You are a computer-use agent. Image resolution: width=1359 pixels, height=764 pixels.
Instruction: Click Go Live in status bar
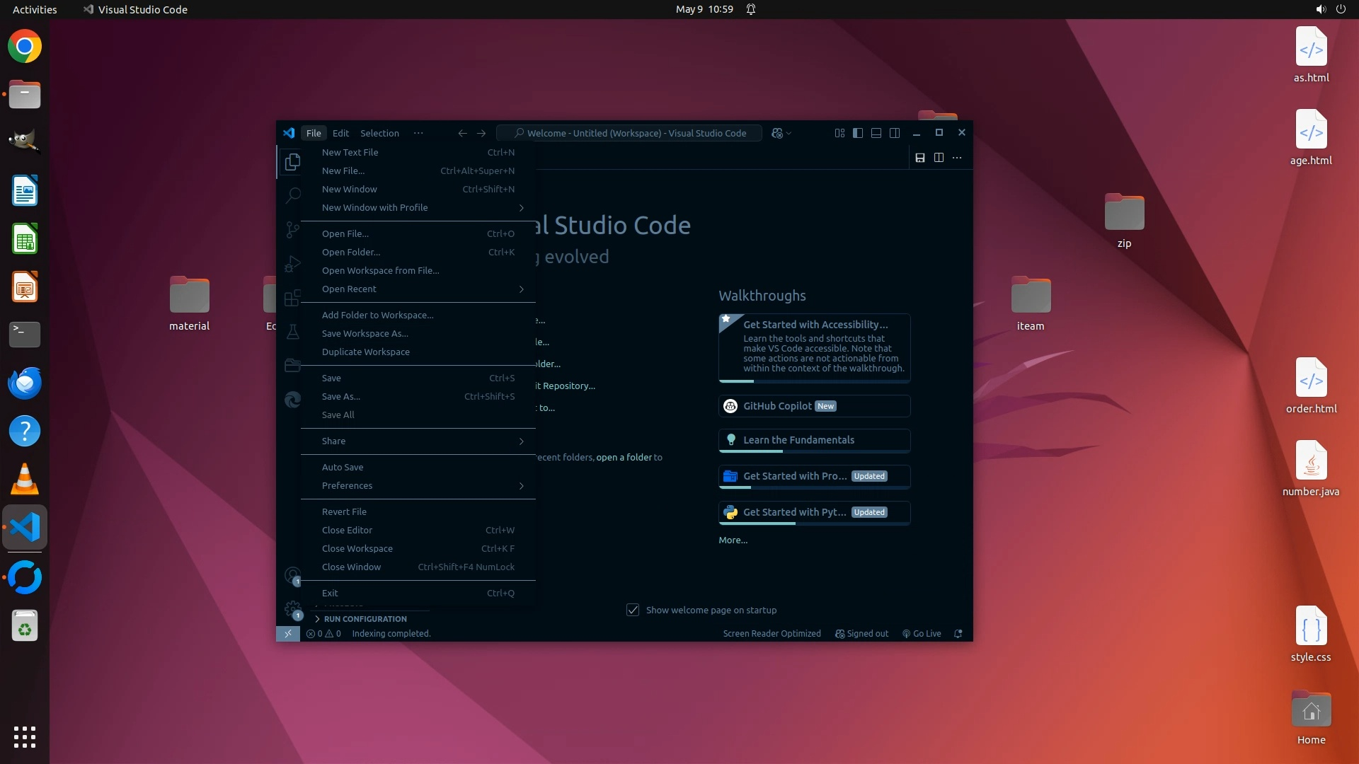tap(922, 634)
